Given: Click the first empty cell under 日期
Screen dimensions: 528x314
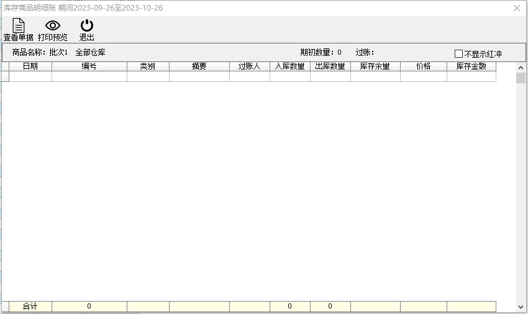Looking at the screenshot, I should point(30,77).
